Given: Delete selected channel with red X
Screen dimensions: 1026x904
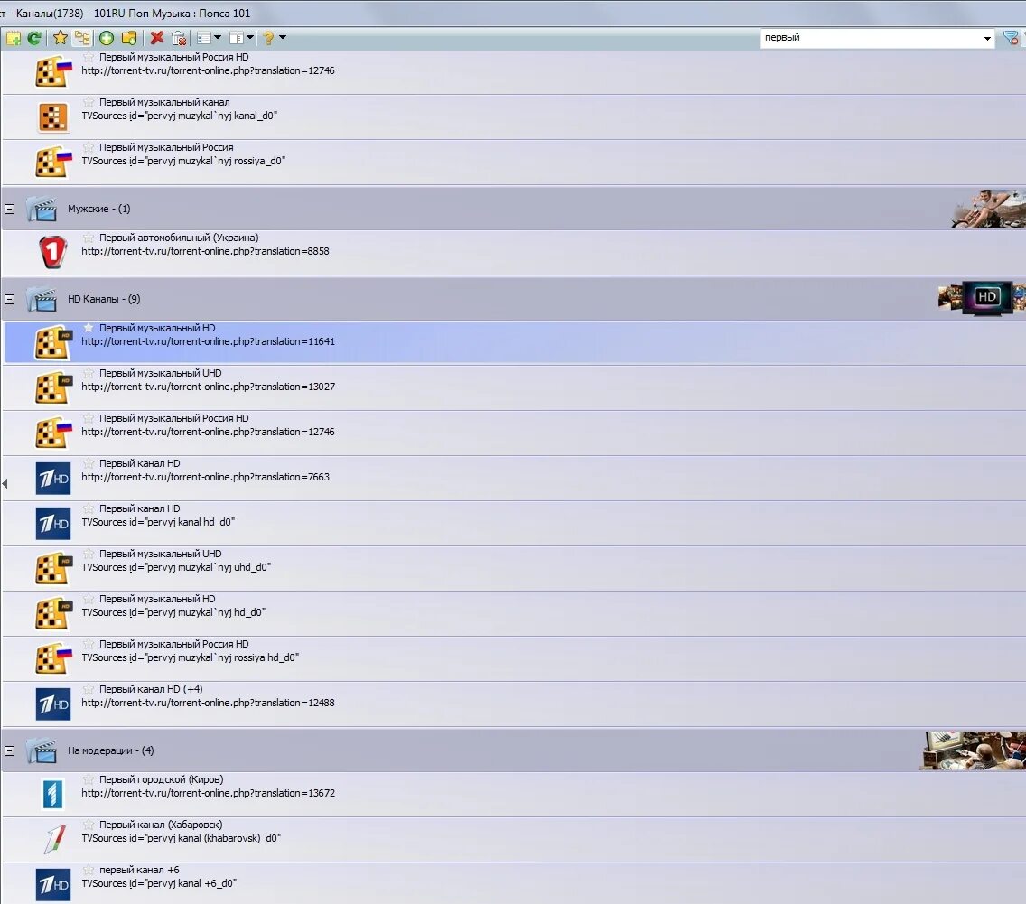Looking at the screenshot, I should (157, 38).
